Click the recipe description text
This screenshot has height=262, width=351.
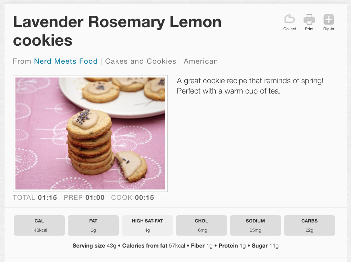point(250,86)
